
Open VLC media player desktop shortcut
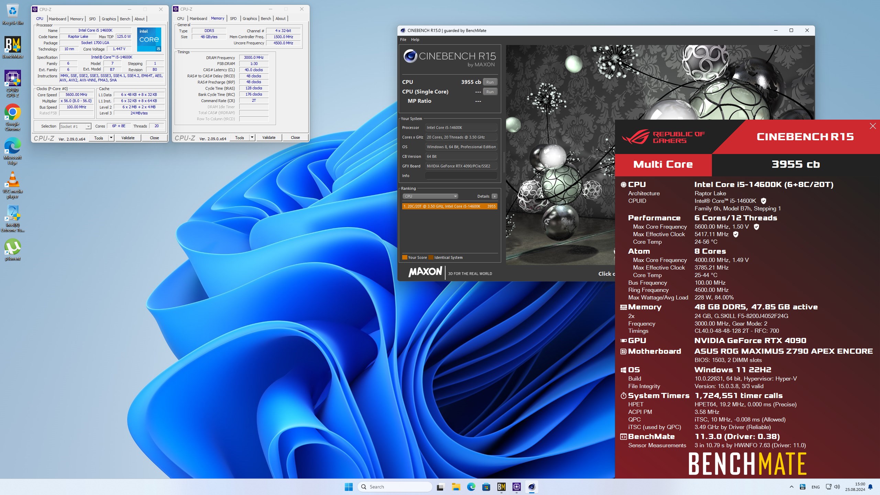tap(12, 185)
